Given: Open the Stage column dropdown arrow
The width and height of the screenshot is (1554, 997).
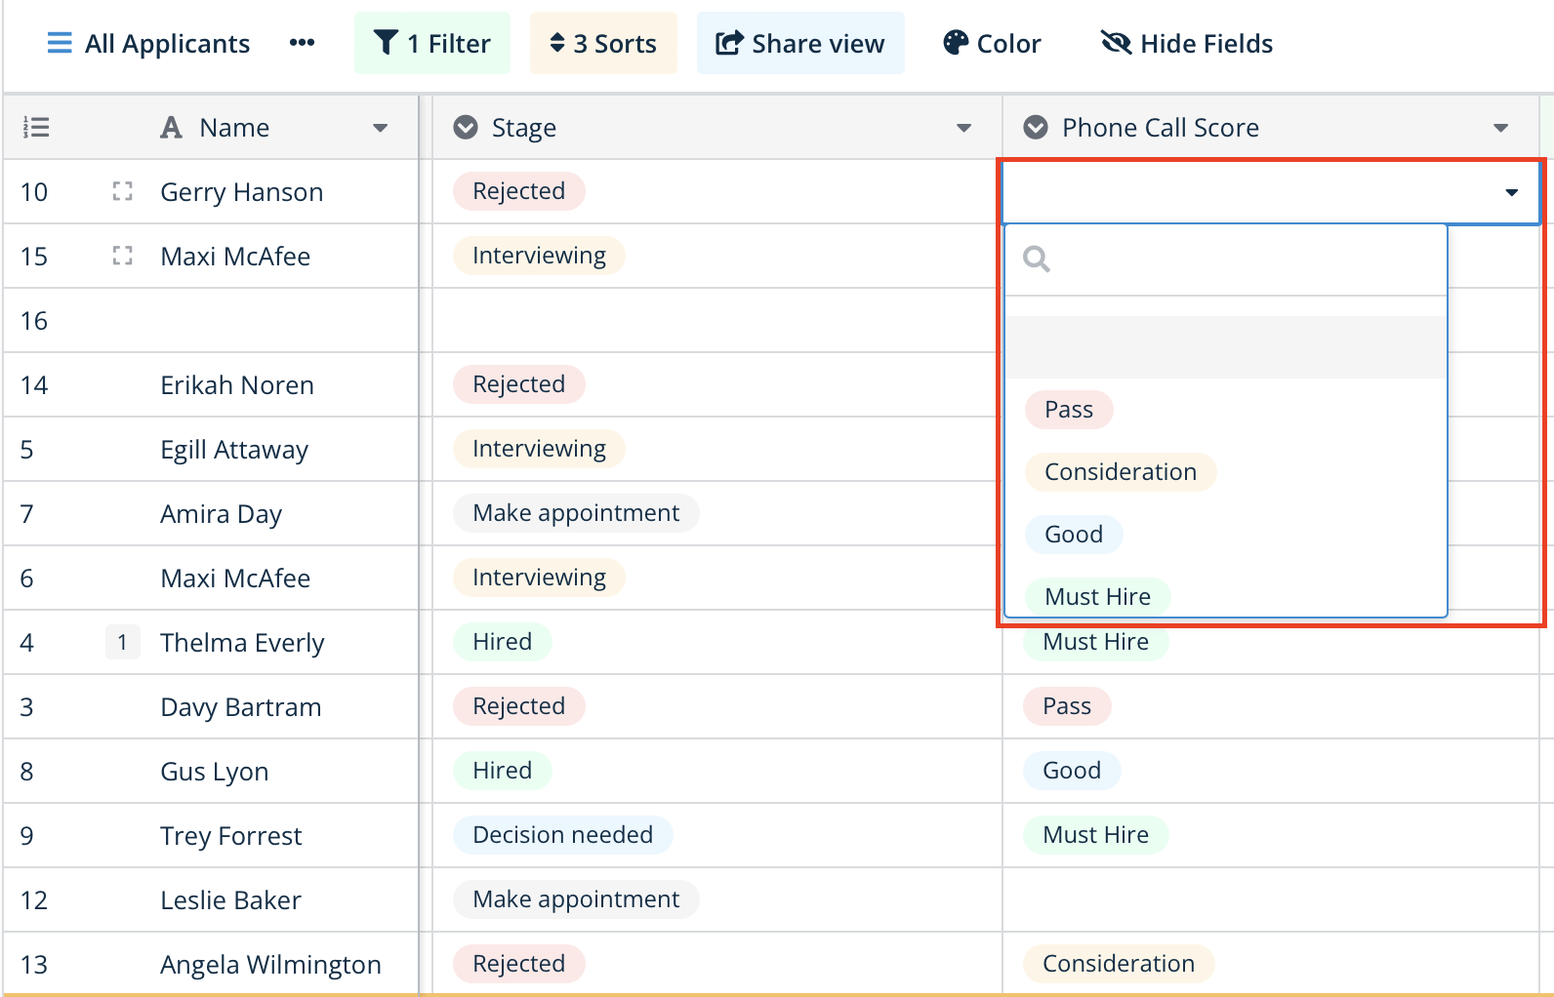Looking at the screenshot, I should tap(963, 128).
